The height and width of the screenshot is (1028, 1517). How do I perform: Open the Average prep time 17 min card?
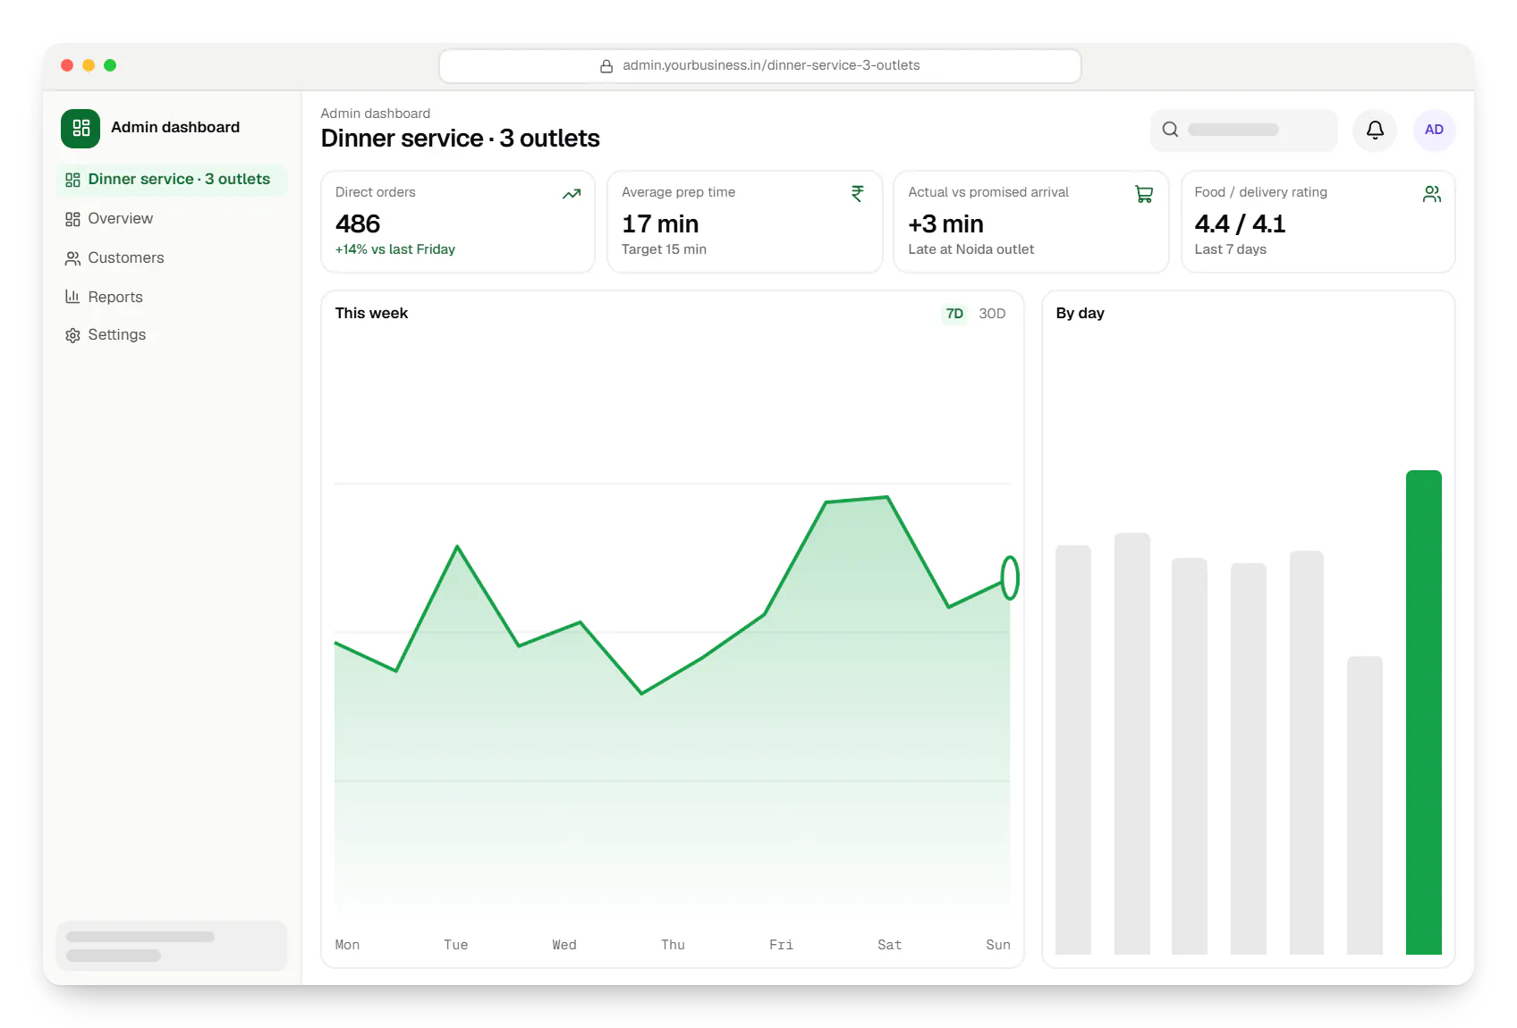[744, 222]
